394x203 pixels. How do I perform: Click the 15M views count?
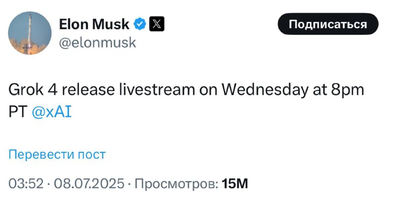click(235, 183)
